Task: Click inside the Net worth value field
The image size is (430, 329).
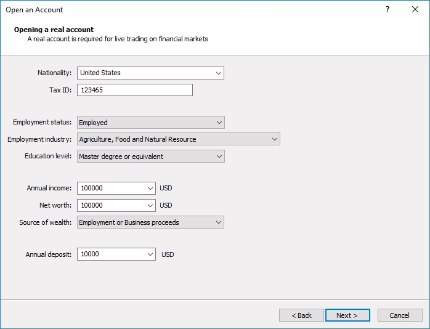Action: coord(111,205)
